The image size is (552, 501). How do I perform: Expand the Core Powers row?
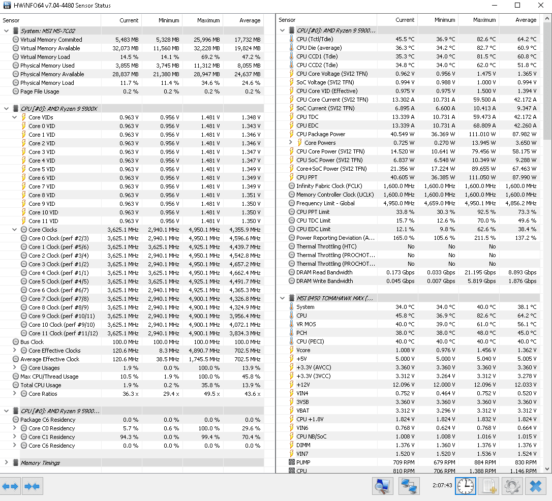click(291, 142)
